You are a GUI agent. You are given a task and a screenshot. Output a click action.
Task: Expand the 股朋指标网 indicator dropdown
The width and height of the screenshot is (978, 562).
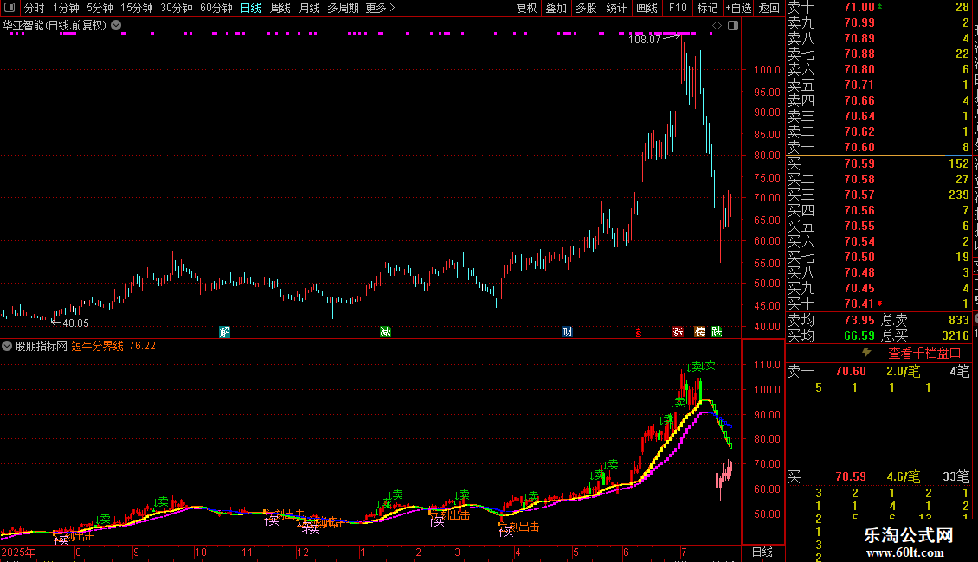(x=7, y=346)
